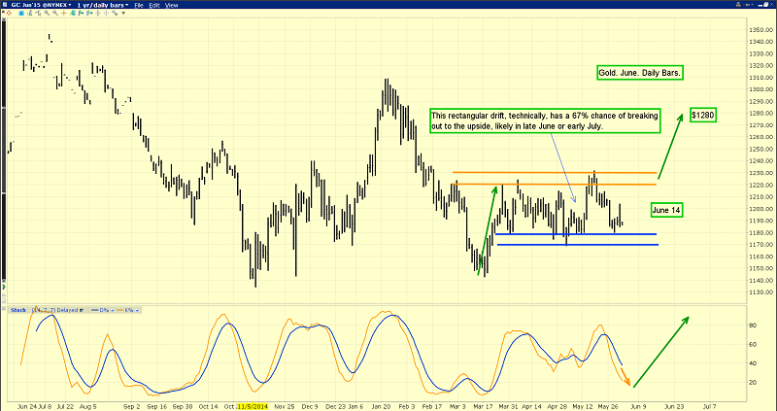The height and width of the screenshot is (411, 777).
Task: Click the chart window icon in title bar
Action: click(5, 5)
